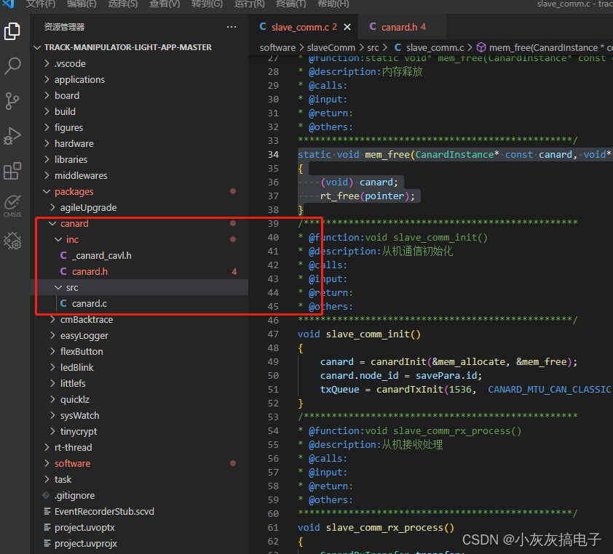The height and width of the screenshot is (554, 613).
Task: Open the Extensions view icon
Action: [12, 171]
